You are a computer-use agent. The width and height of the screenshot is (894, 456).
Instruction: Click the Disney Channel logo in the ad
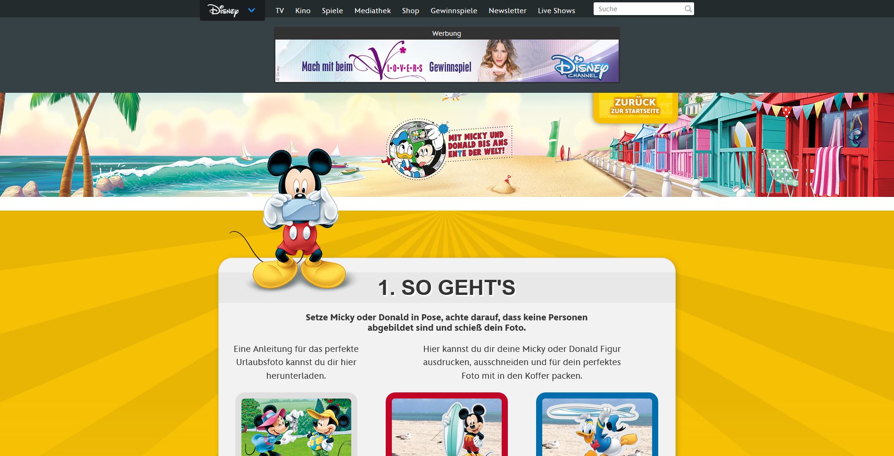pos(580,67)
